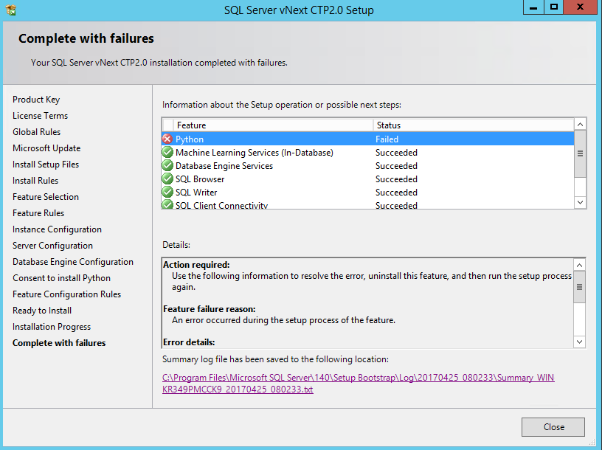Click Feature Rules step in sidebar
Image resolution: width=602 pixels, height=450 pixels.
(38, 212)
